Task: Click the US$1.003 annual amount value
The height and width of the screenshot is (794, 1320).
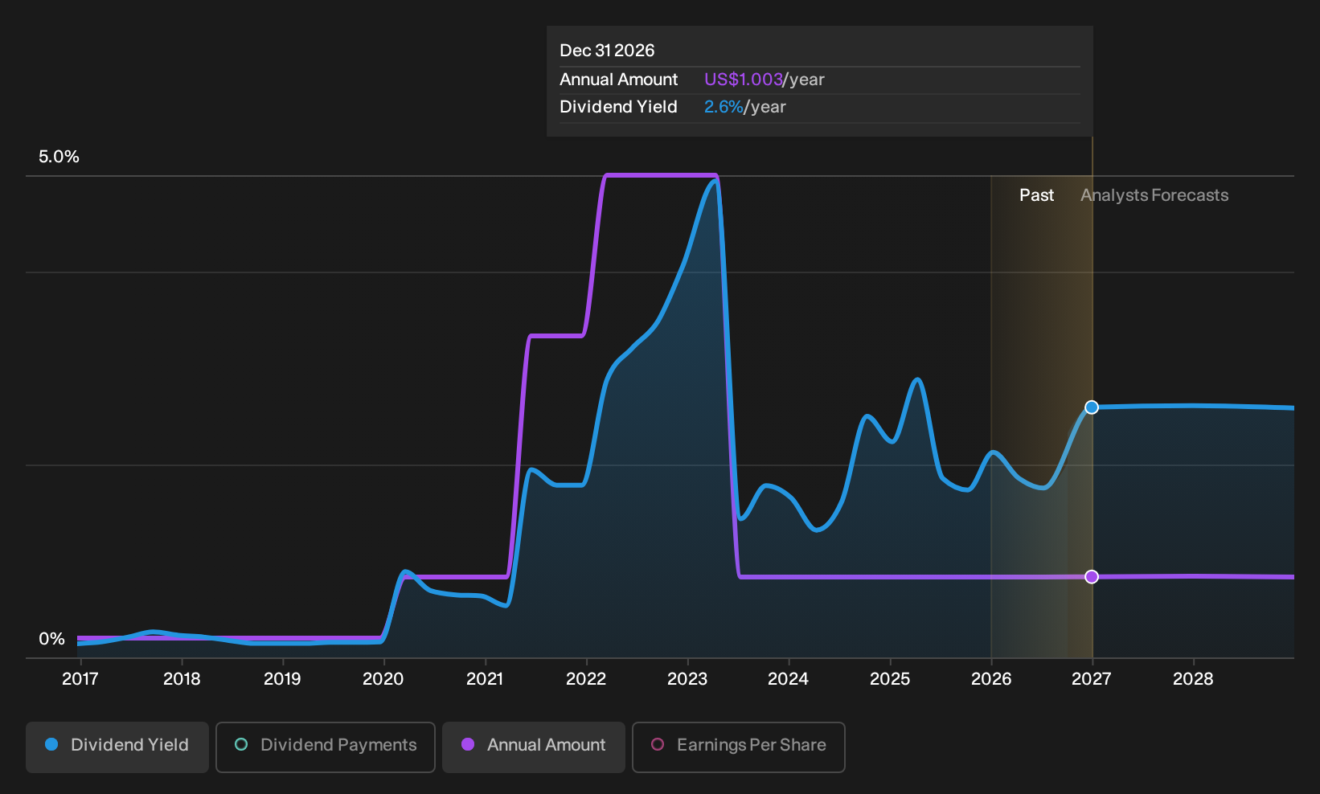Action: [744, 80]
